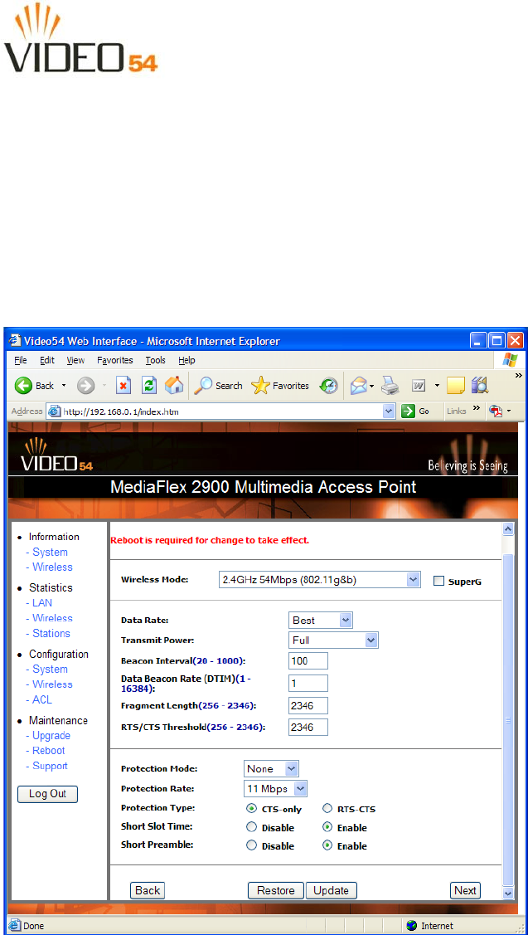Click the page scrollbar up arrow
The image size is (528, 935).
coord(508,529)
